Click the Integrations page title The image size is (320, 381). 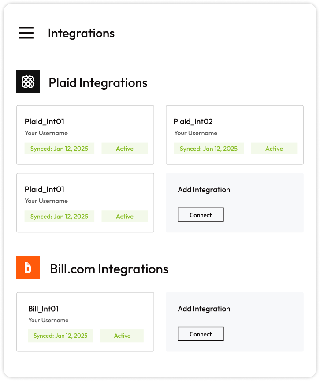pyautogui.click(x=82, y=33)
